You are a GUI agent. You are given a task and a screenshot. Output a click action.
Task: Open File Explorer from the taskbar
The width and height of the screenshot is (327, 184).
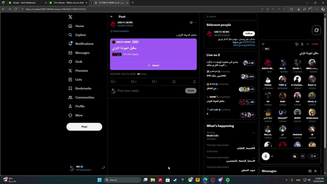pos(153,180)
